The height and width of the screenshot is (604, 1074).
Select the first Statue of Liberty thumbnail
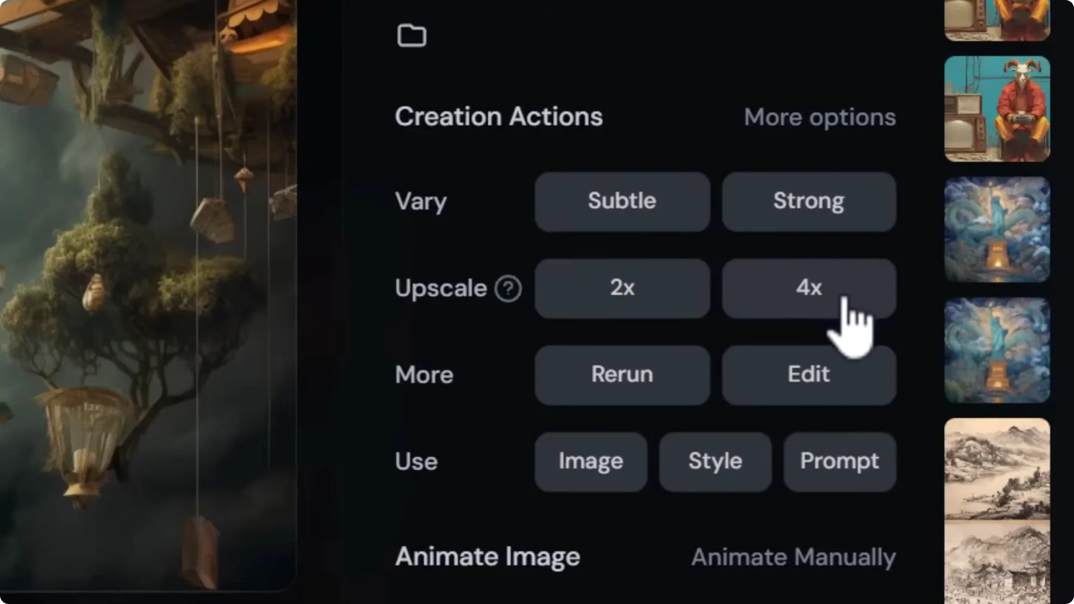pos(996,229)
